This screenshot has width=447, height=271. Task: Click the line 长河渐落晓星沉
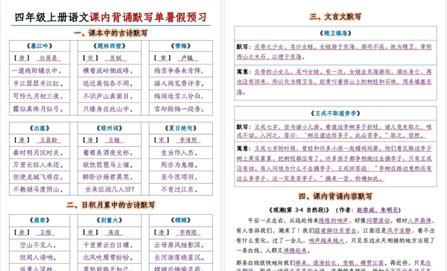[179, 258]
